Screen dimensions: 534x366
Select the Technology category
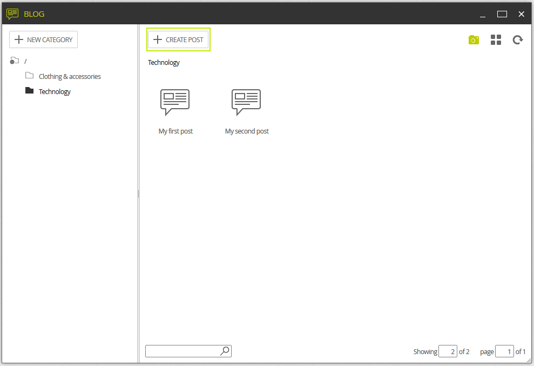55,91
